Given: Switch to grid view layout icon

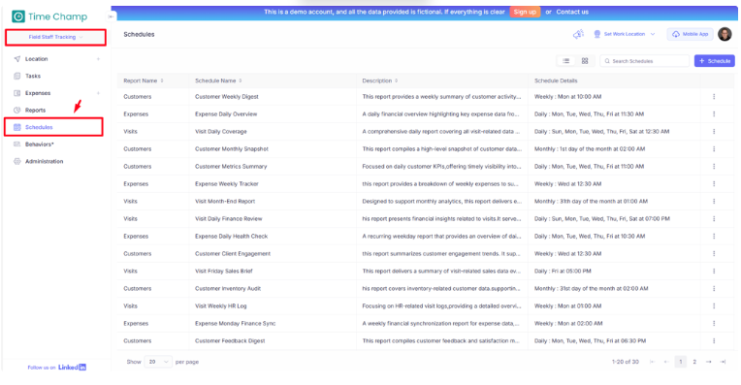Looking at the screenshot, I should point(585,61).
